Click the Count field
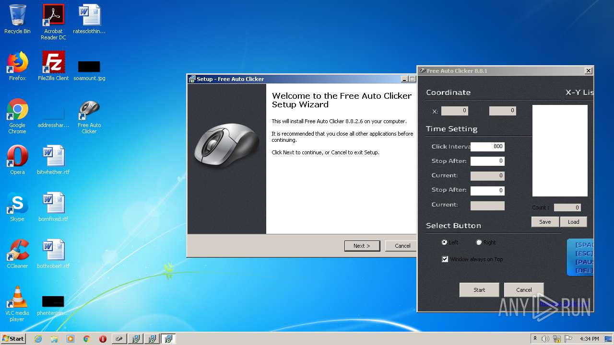The height and width of the screenshot is (345, 614). point(567,207)
